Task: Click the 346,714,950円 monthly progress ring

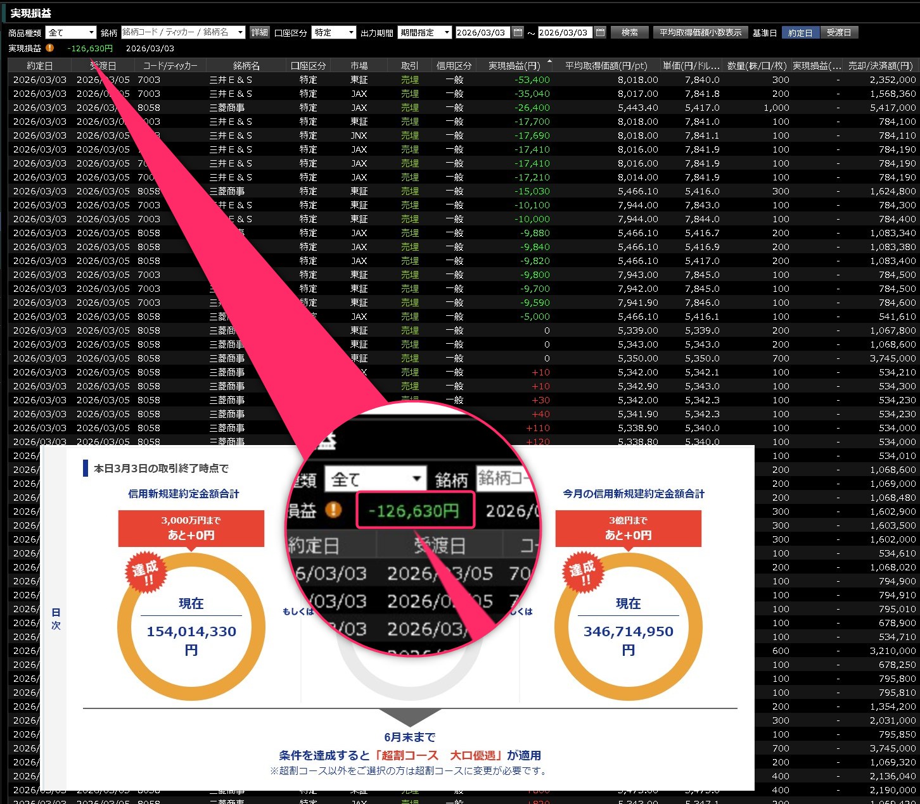Action: (628, 627)
